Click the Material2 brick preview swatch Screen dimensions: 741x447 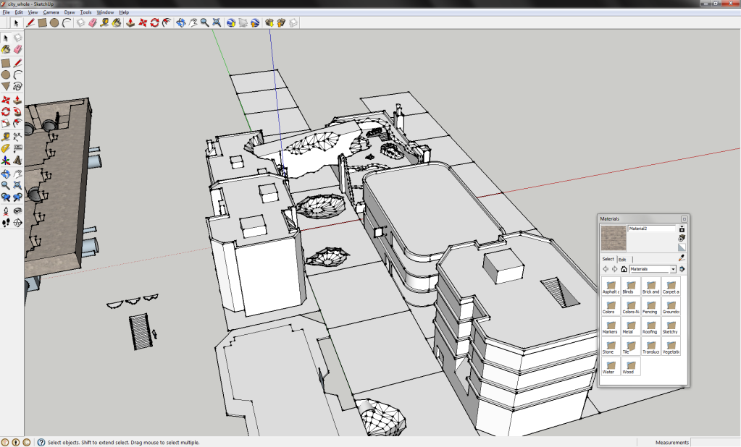click(614, 238)
